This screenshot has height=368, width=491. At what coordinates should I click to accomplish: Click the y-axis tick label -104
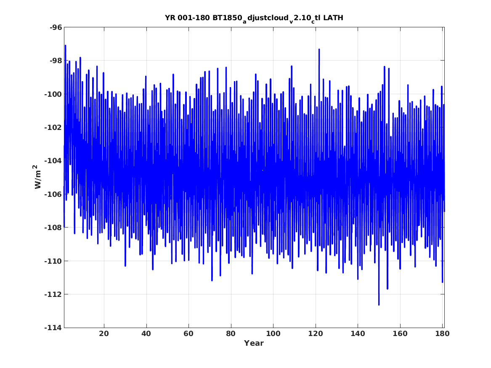tap(53, 161)
